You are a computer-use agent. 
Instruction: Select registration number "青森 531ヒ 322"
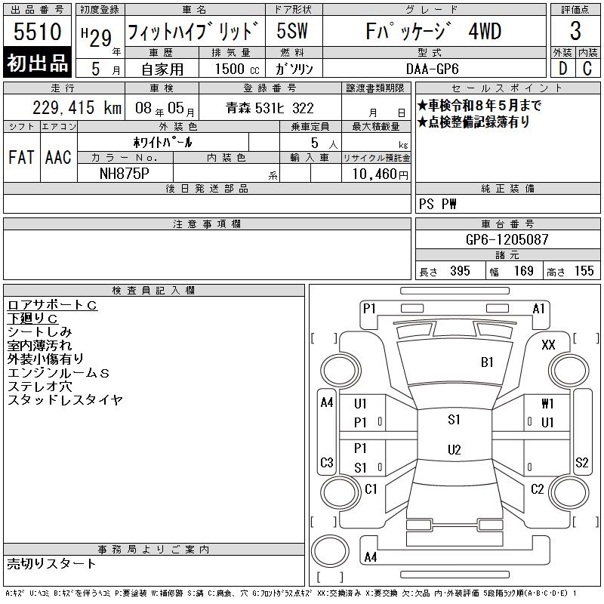[270, 108]
